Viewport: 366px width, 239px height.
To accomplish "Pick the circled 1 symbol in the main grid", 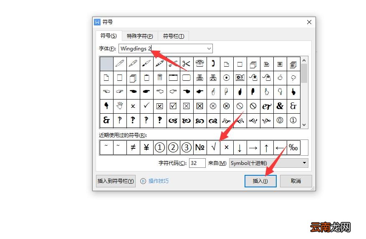I will click(293, 120).
